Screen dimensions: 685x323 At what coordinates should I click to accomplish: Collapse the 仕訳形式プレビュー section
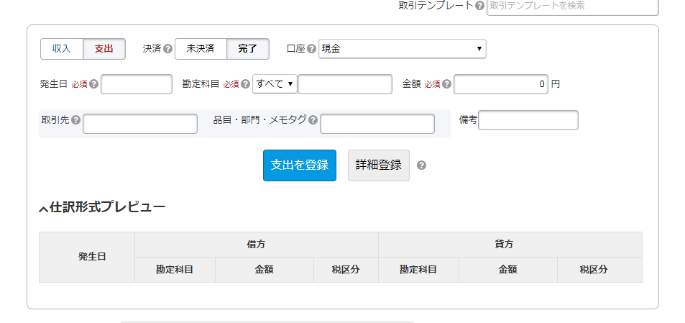click(x=43, y=209)
